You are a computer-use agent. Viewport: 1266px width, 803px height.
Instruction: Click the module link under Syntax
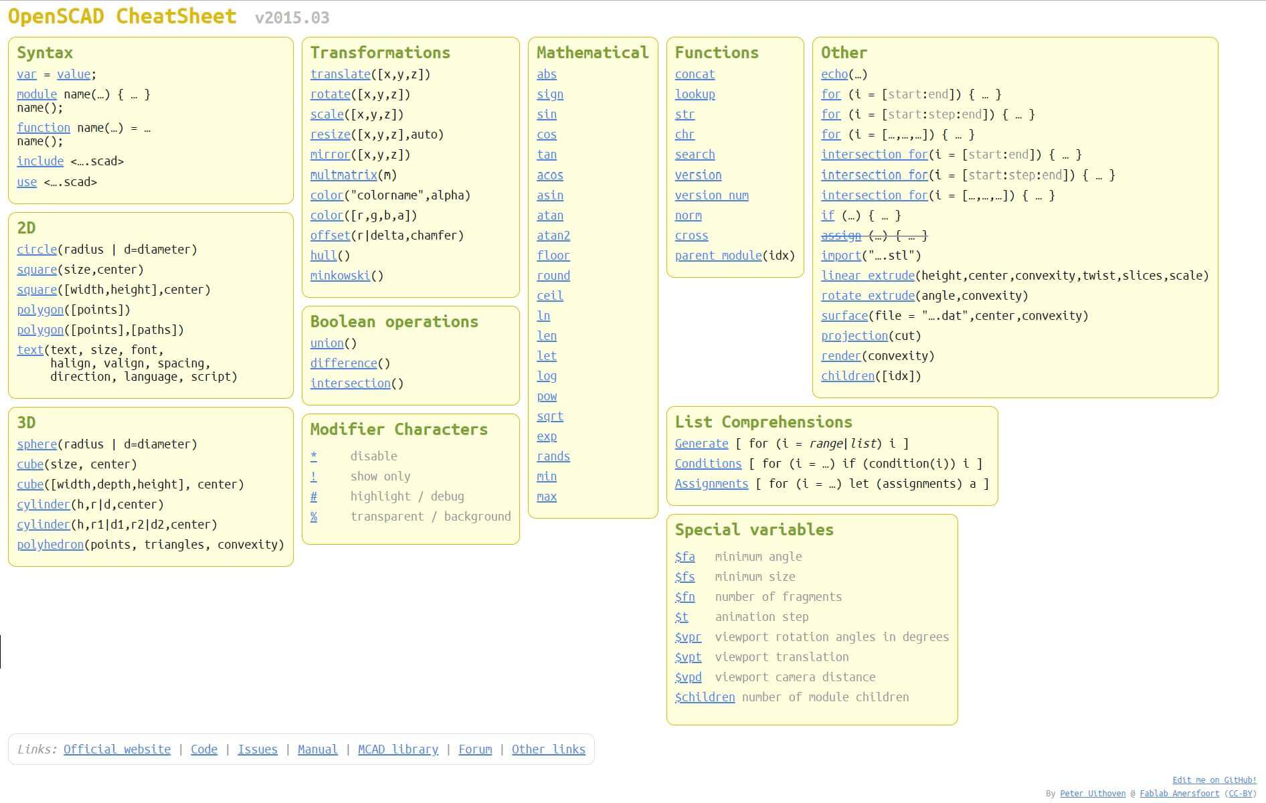37,94
